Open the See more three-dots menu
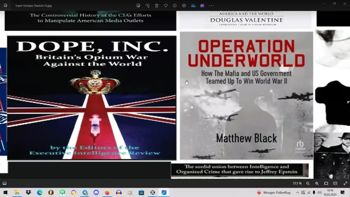 pos(211,5)
